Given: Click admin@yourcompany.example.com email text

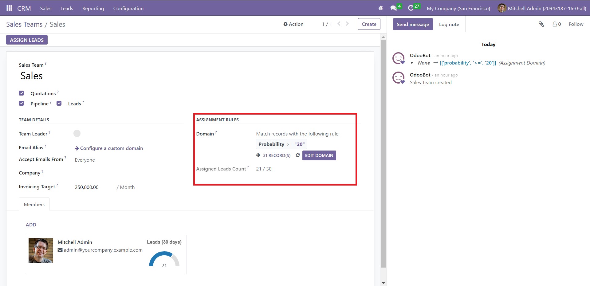Looking at the screenshot, I should pos(103,250).
